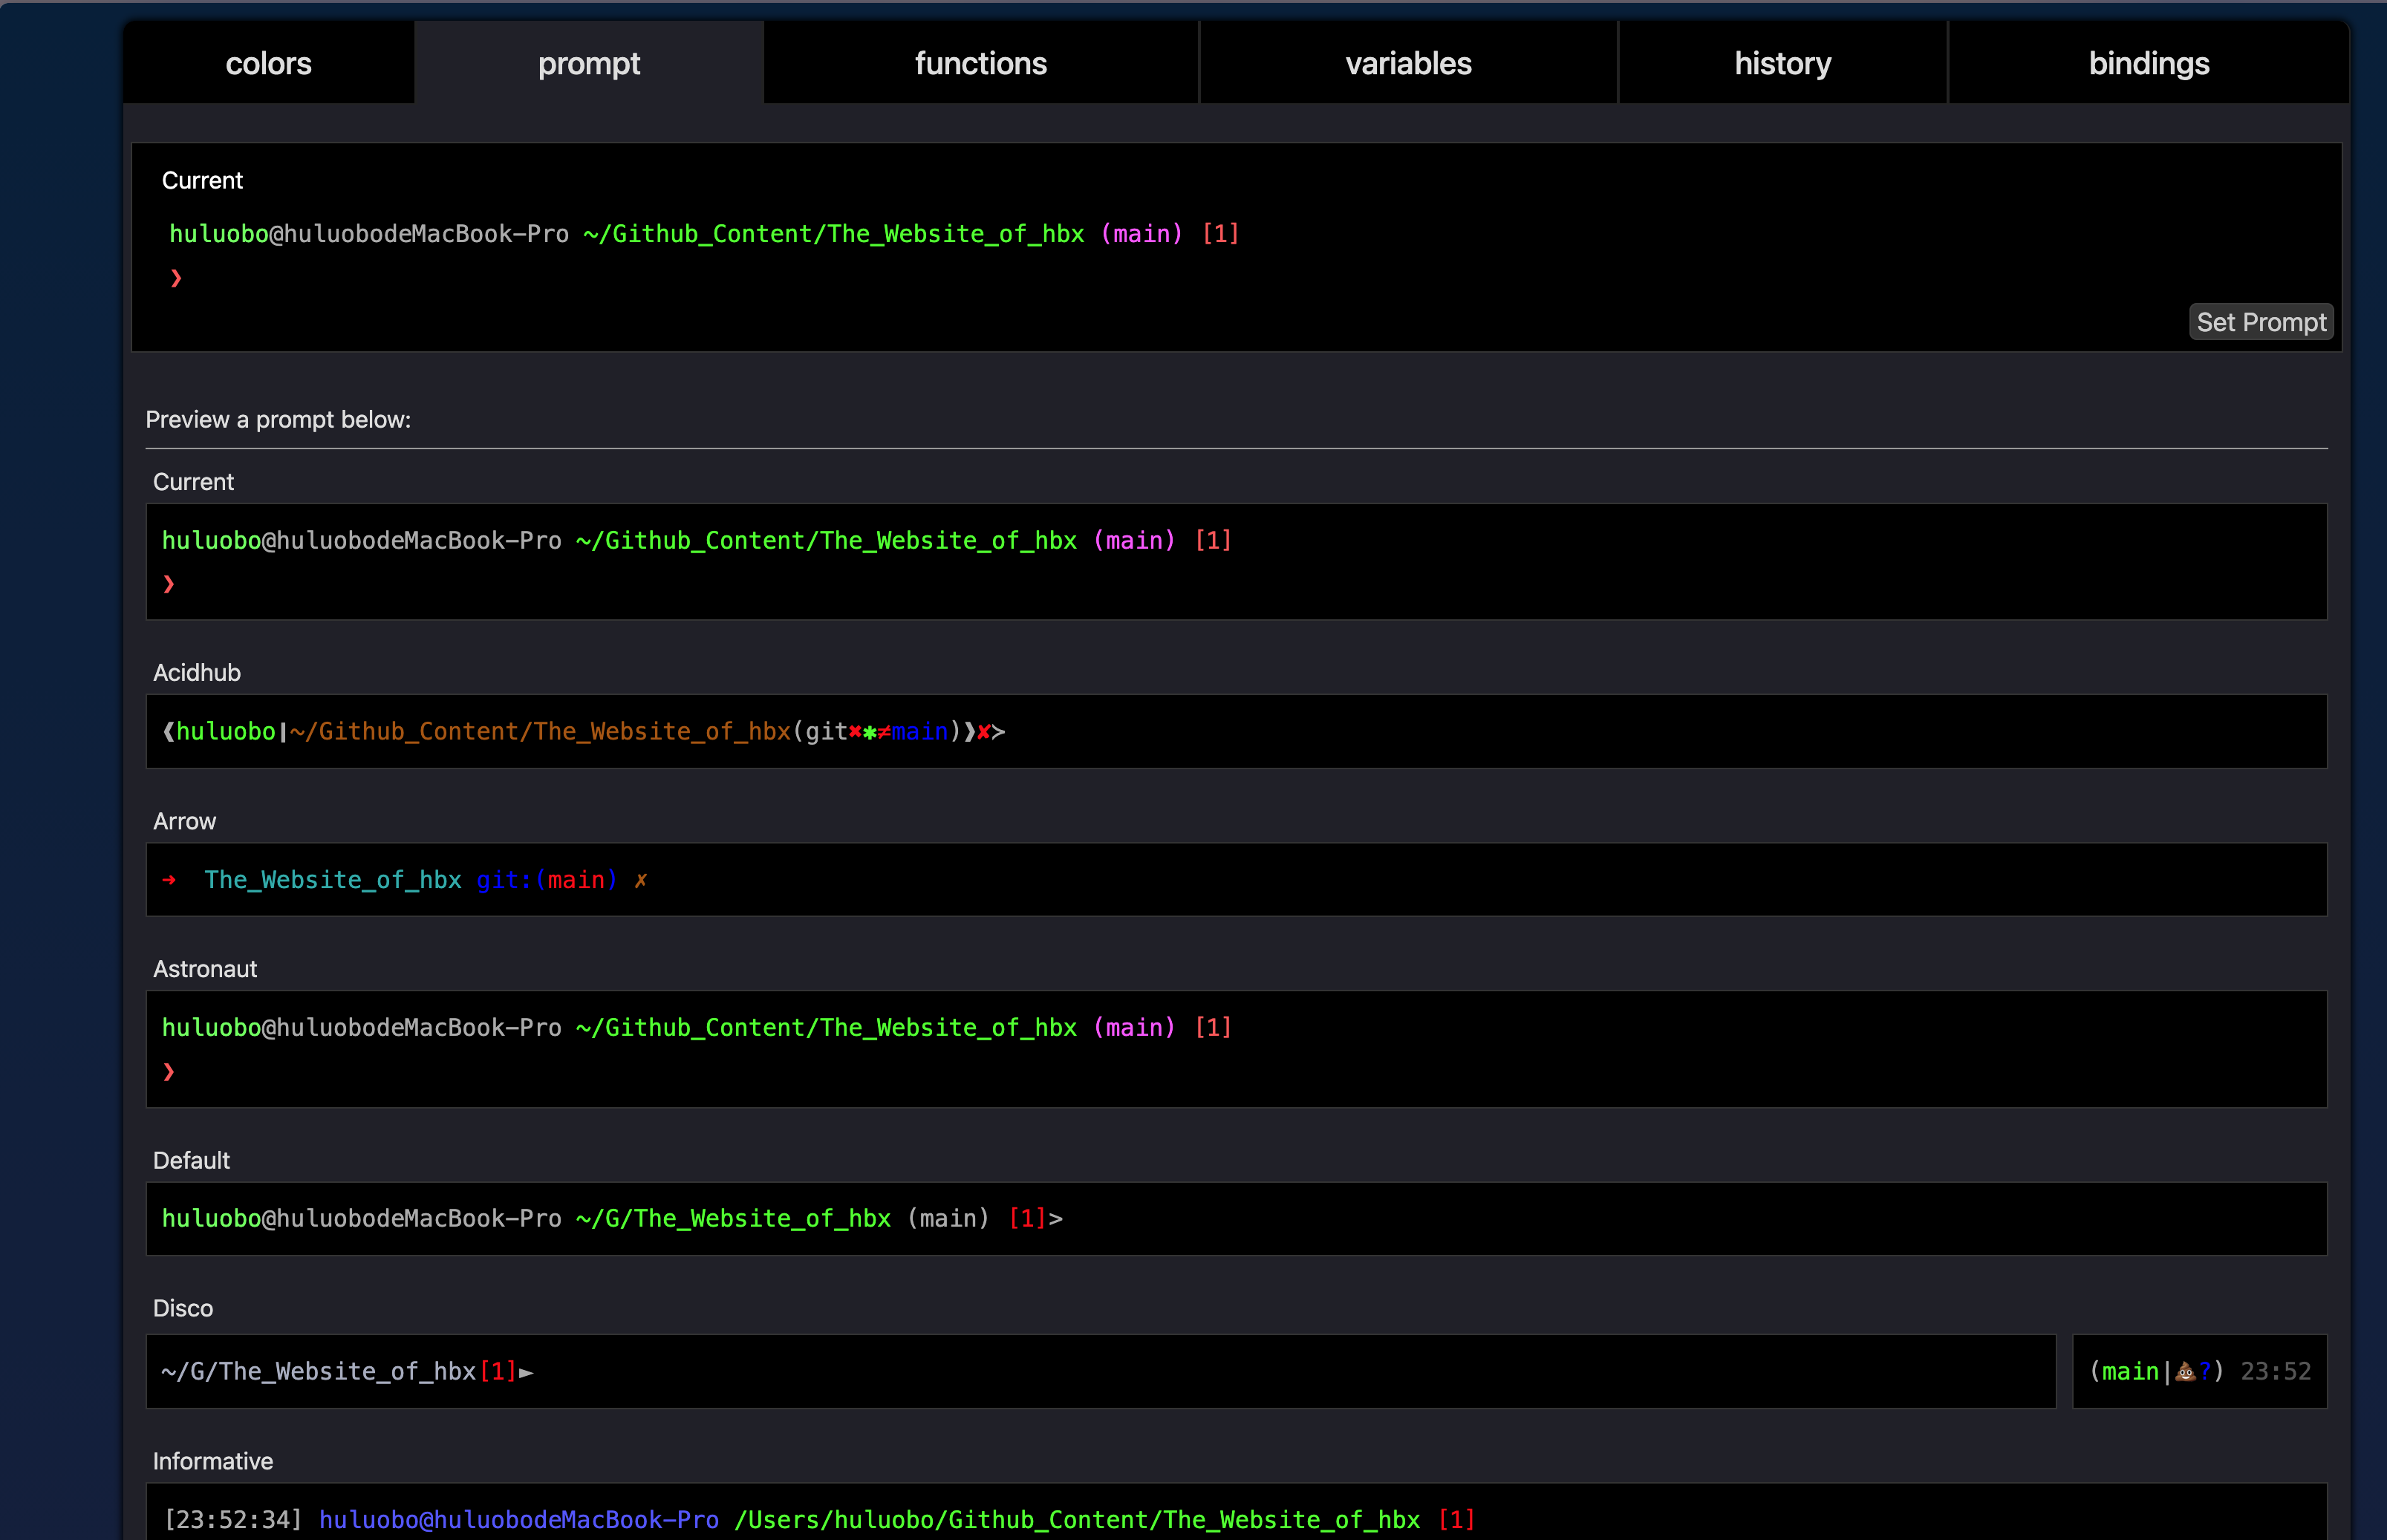Preview the Acidhub prompt sample
The height and width of the screenshot is (1540, 2387).
point(1236,731)
